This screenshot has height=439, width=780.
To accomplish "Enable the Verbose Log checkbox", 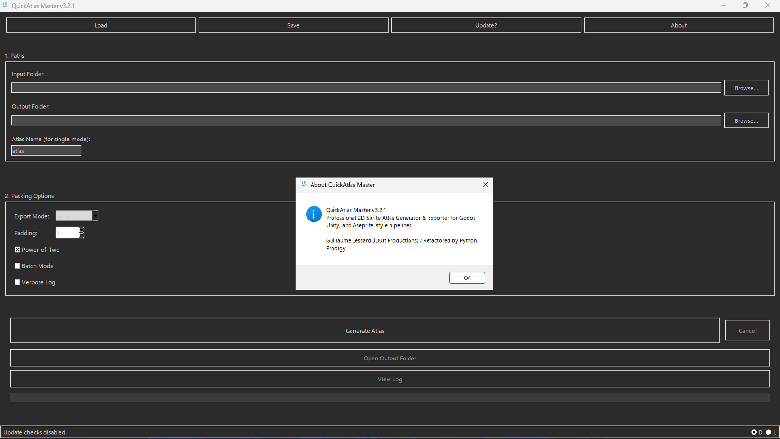I will 18,282.
